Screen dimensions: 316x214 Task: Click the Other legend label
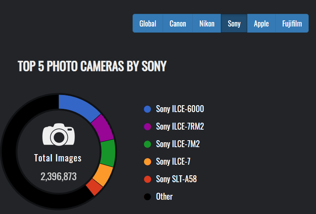164,196
